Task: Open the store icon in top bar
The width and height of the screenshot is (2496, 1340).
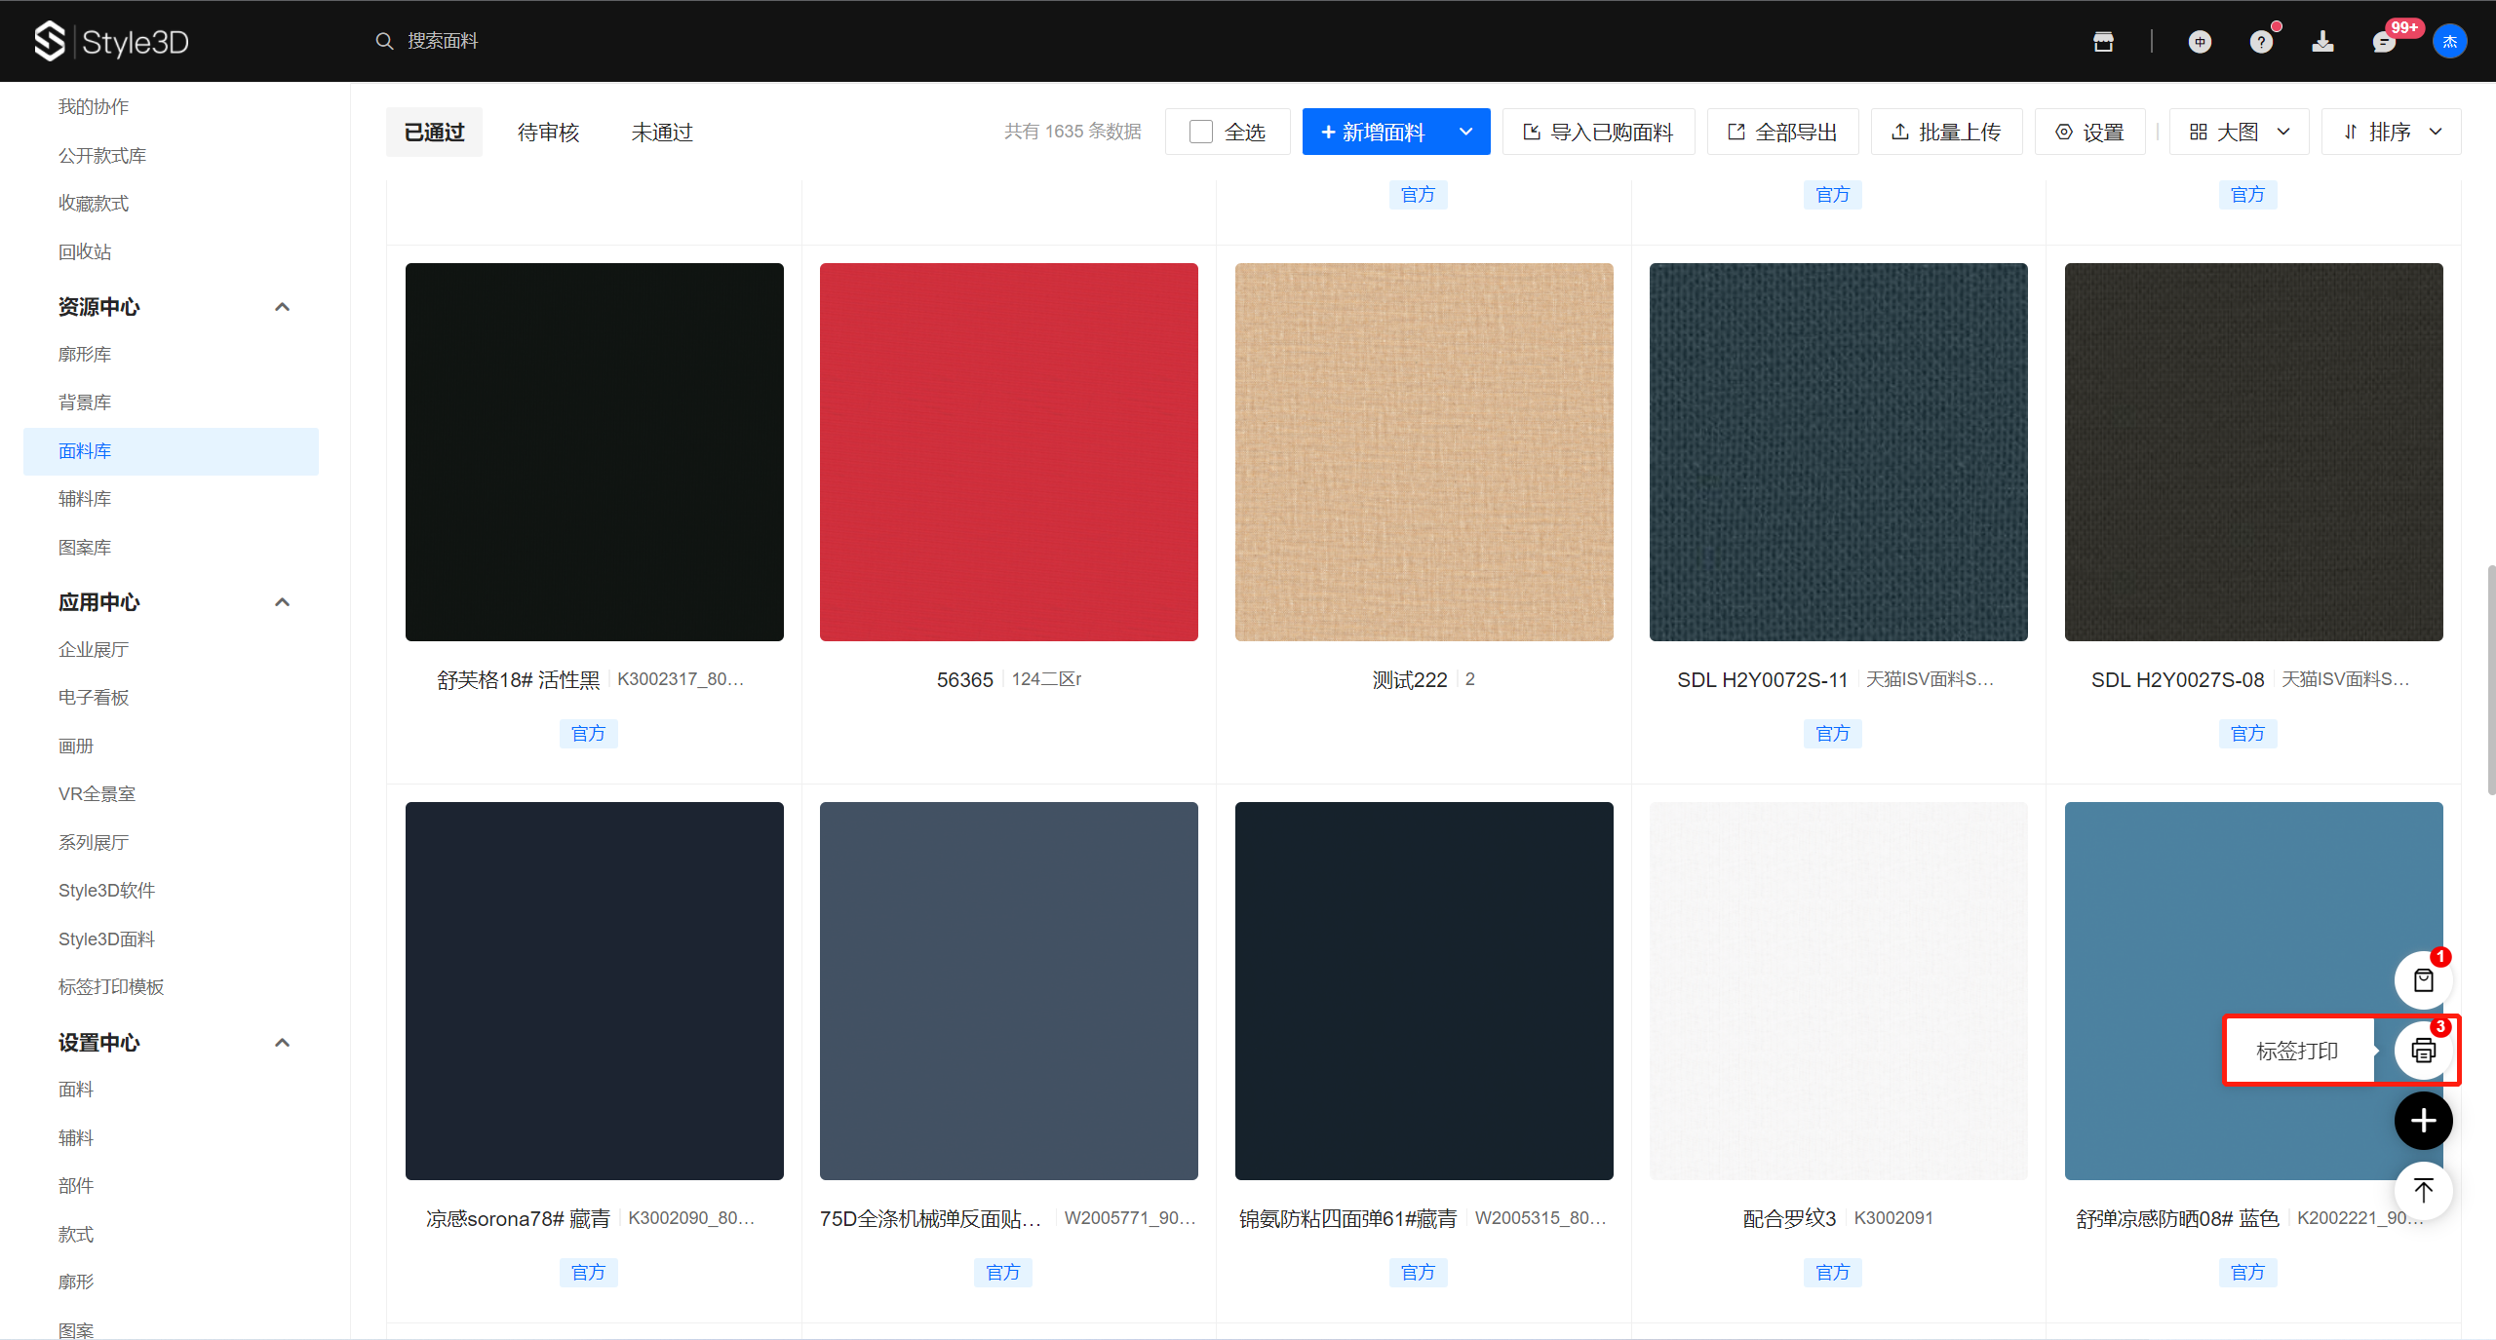Action: pyautogui.click(x=2103, y=42)
